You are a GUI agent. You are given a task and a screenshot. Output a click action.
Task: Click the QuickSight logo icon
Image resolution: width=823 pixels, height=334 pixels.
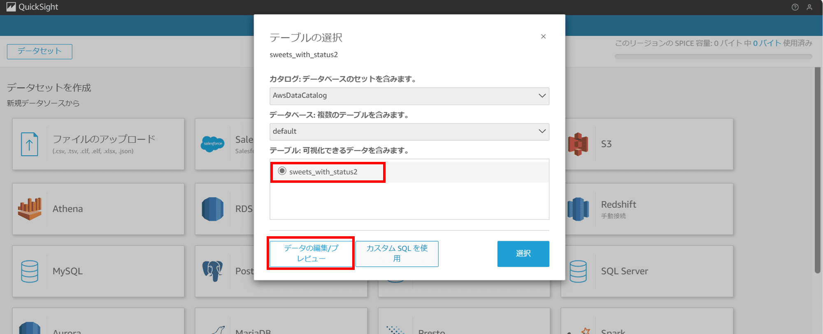click(11, 7)
